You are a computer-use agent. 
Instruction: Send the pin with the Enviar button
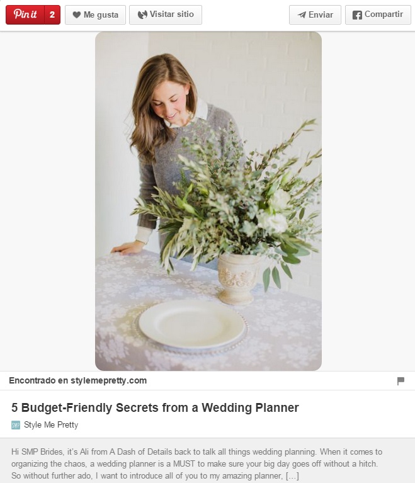315,14
